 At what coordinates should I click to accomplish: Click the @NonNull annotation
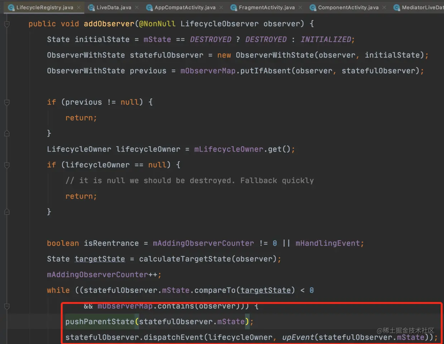tap(157, 24)
